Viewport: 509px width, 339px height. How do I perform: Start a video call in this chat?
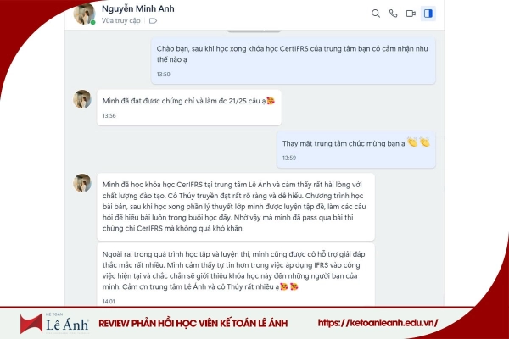pos(411,14)
